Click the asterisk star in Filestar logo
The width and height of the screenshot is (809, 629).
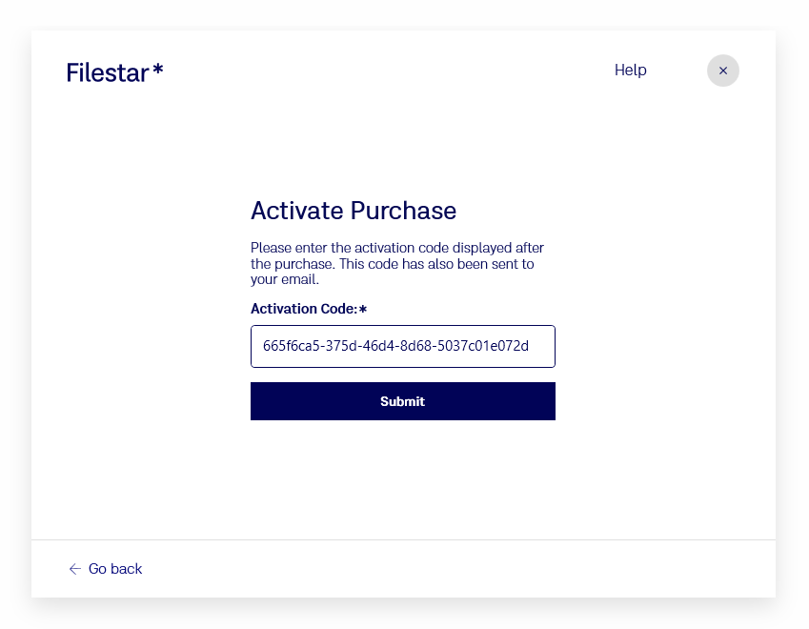(158, 70)
